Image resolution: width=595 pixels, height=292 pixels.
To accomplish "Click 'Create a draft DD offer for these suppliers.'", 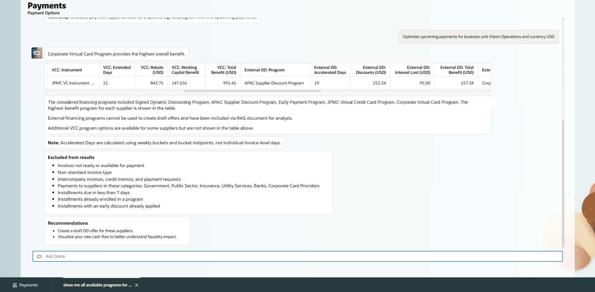I will [95, 231].
